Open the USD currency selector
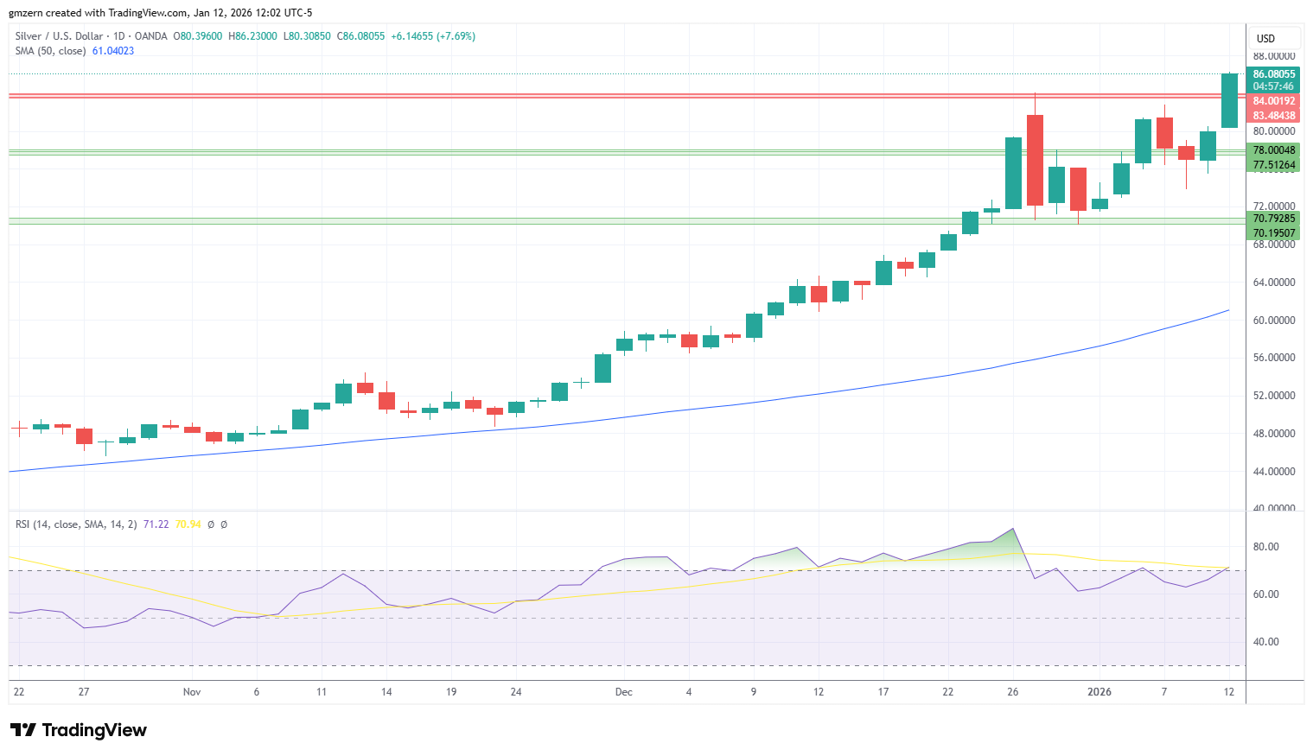The width and height of the screenshot is (1313, 756). tap(1274, 39)
